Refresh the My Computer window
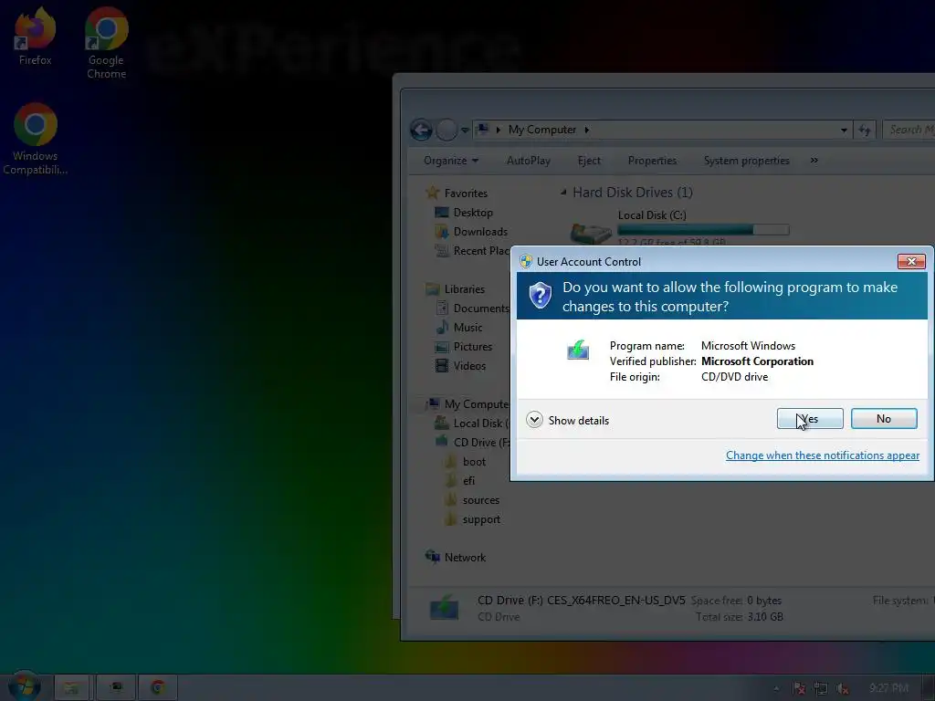 (865, 130)
